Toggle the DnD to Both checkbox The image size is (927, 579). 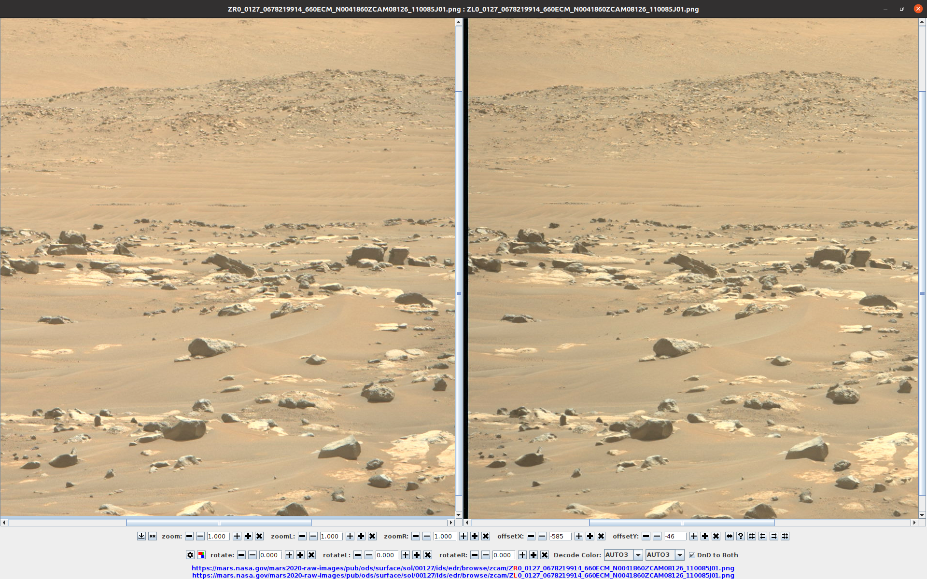[x=692, y=555]
